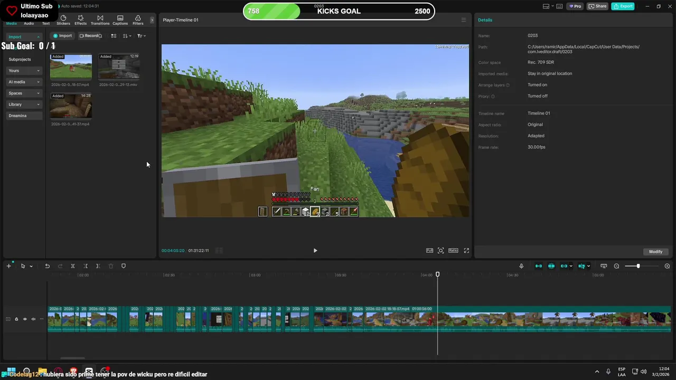Viewport: 676px width, 380px height.
Task: Click the delete-left trim icon
Action: [x=86, y=266]
